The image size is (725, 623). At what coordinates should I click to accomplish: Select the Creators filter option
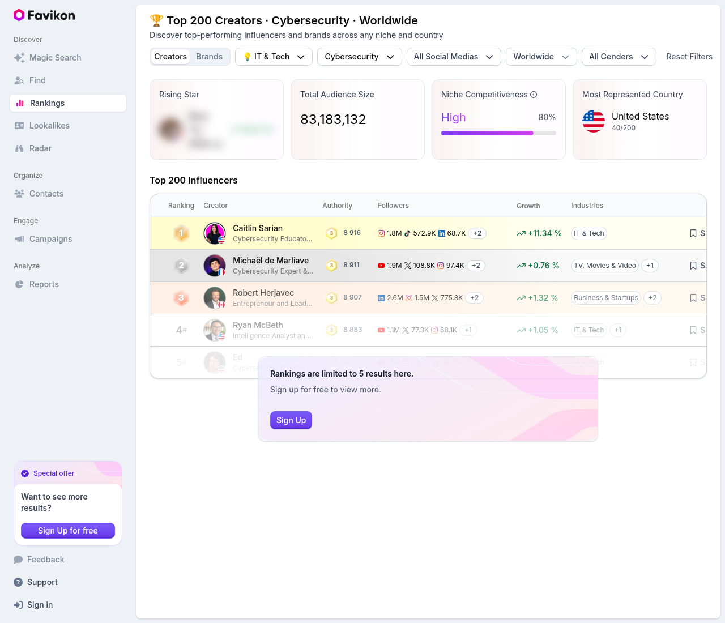(x=170, y=57)
